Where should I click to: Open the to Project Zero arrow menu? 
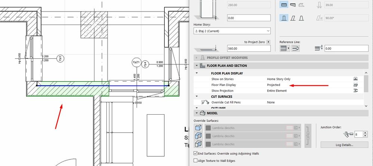click(x=268, y=42)
